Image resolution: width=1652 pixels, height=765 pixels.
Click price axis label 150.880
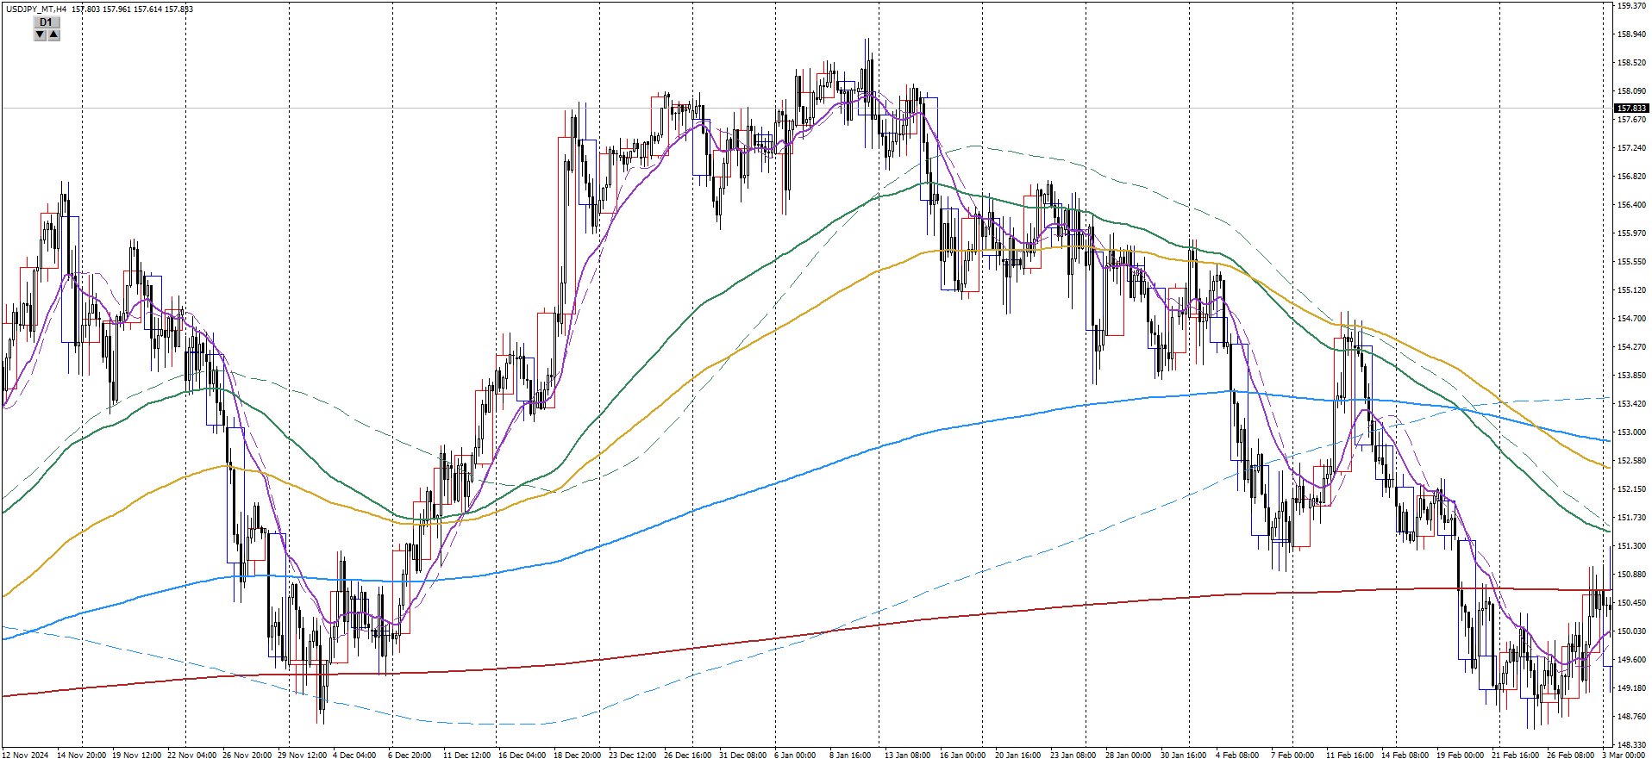pyautogui.click(x=1631, y=575)
